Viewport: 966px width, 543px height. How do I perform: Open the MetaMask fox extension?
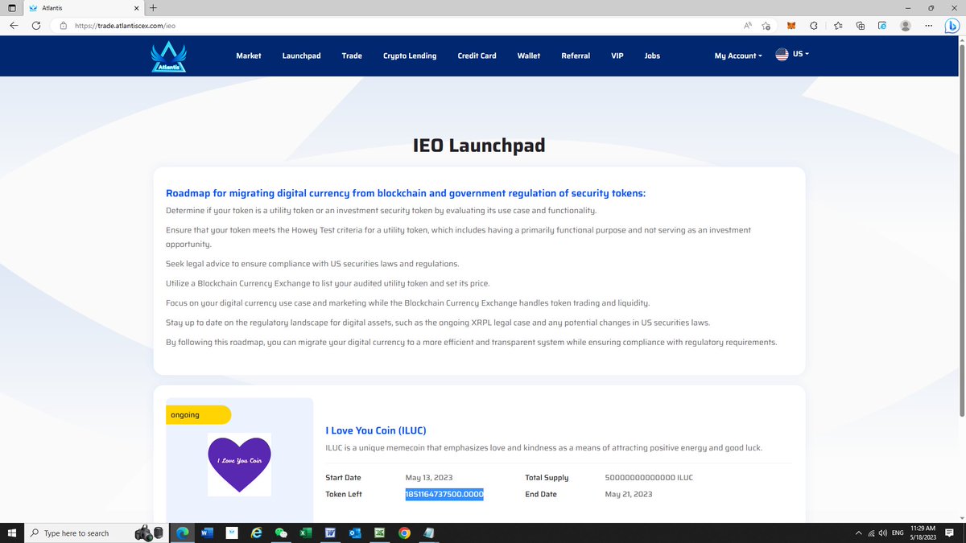(x=791, y=26)
